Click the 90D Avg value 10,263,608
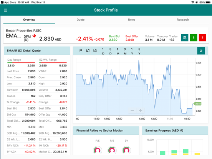 click(60, 133)
